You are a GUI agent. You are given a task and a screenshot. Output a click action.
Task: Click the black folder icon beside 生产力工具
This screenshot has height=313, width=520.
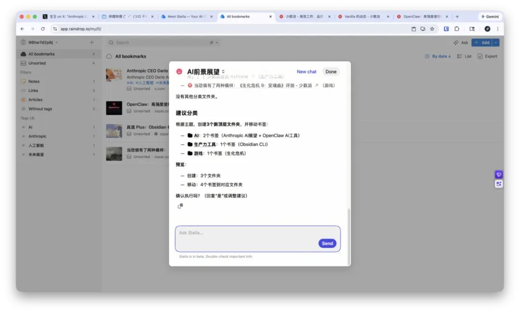190,144
